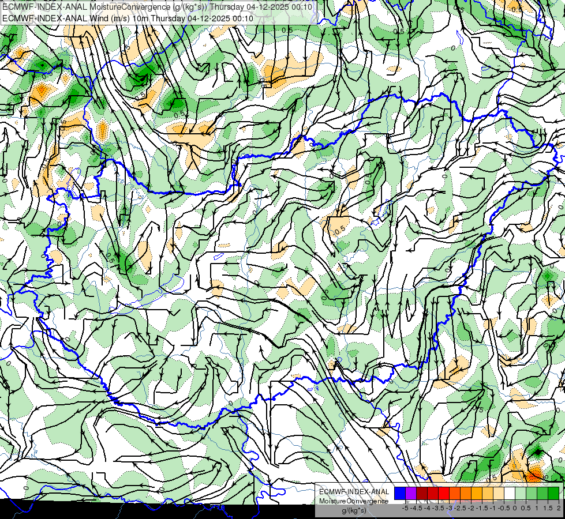Viewport: 565px width, 519px height.
Task: Pick the orange-red swatch between -3 and -2.5
Action: tap(455, 494)
